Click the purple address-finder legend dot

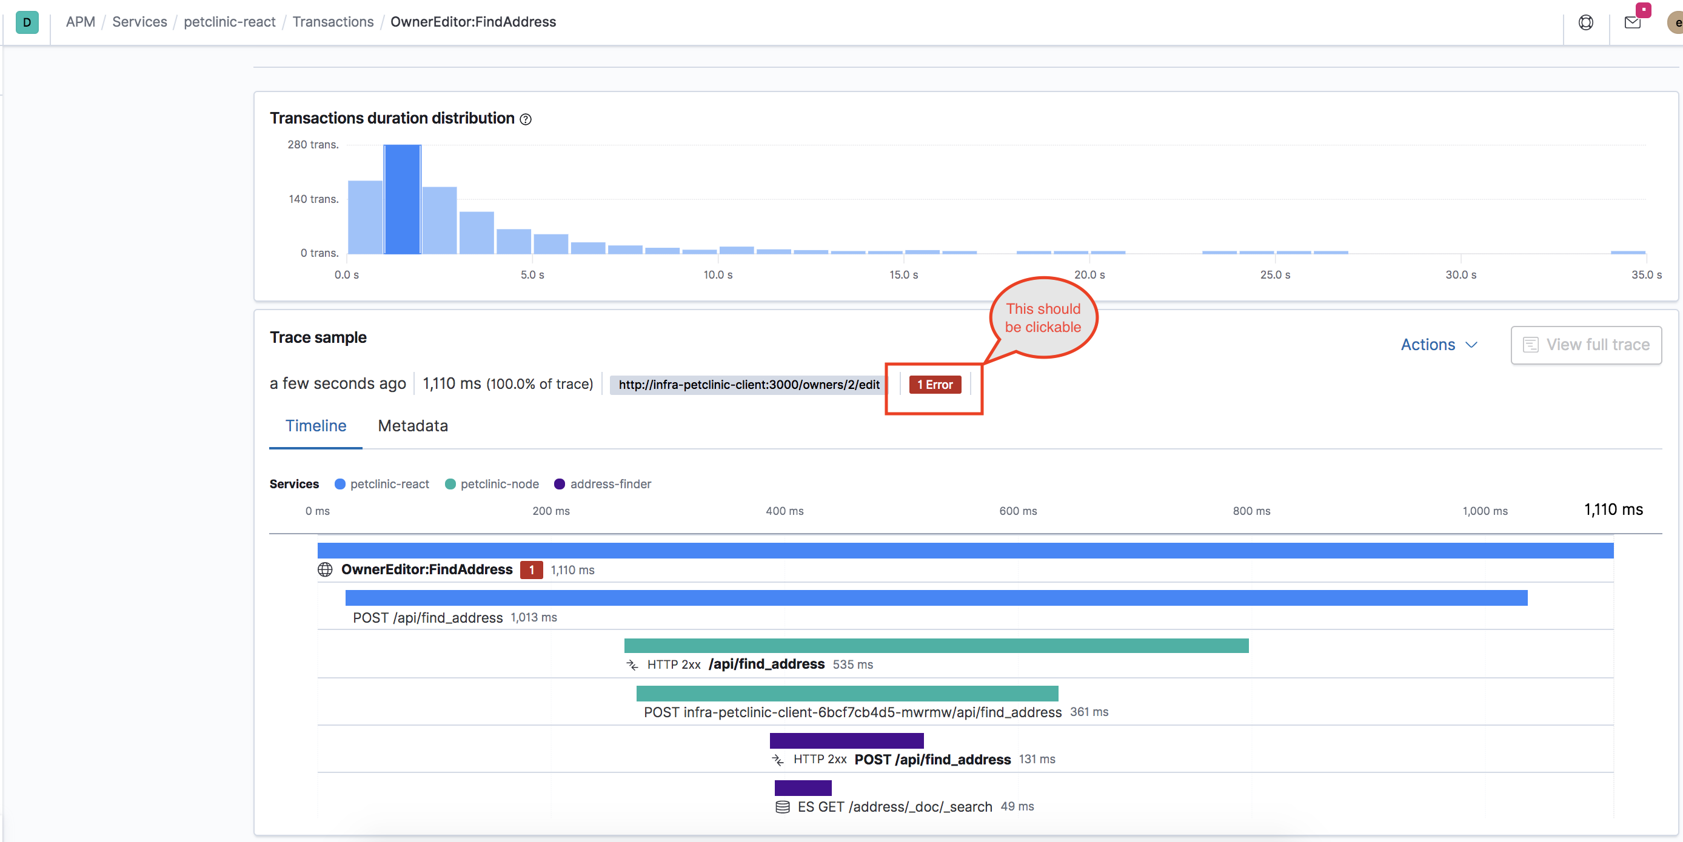(559, 483)
